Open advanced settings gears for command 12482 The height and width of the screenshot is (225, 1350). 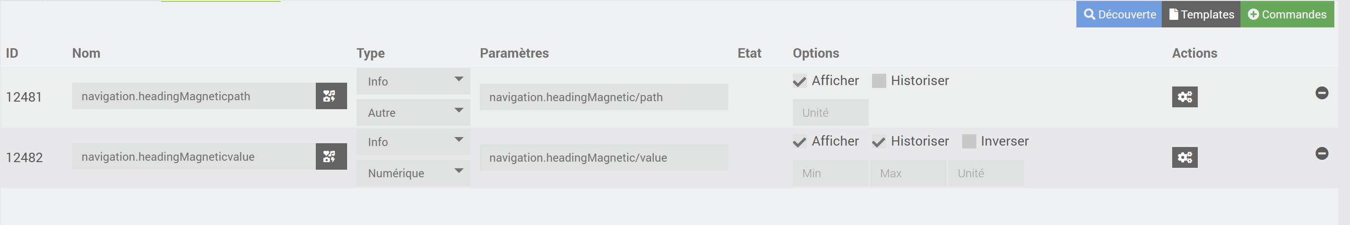tap(1185, 158)
